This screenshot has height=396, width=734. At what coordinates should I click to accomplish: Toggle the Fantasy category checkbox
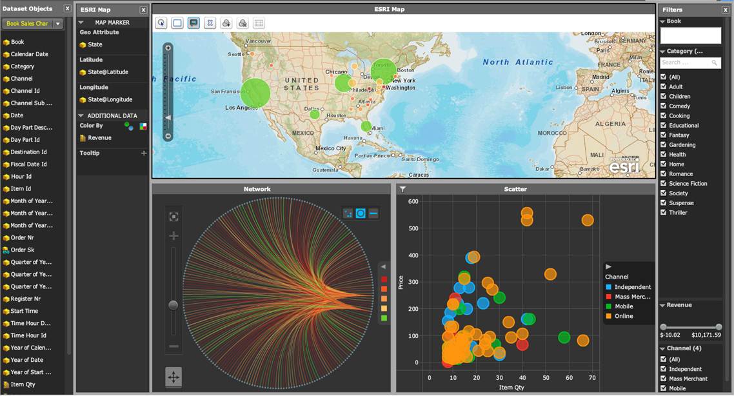coord(663,135)
